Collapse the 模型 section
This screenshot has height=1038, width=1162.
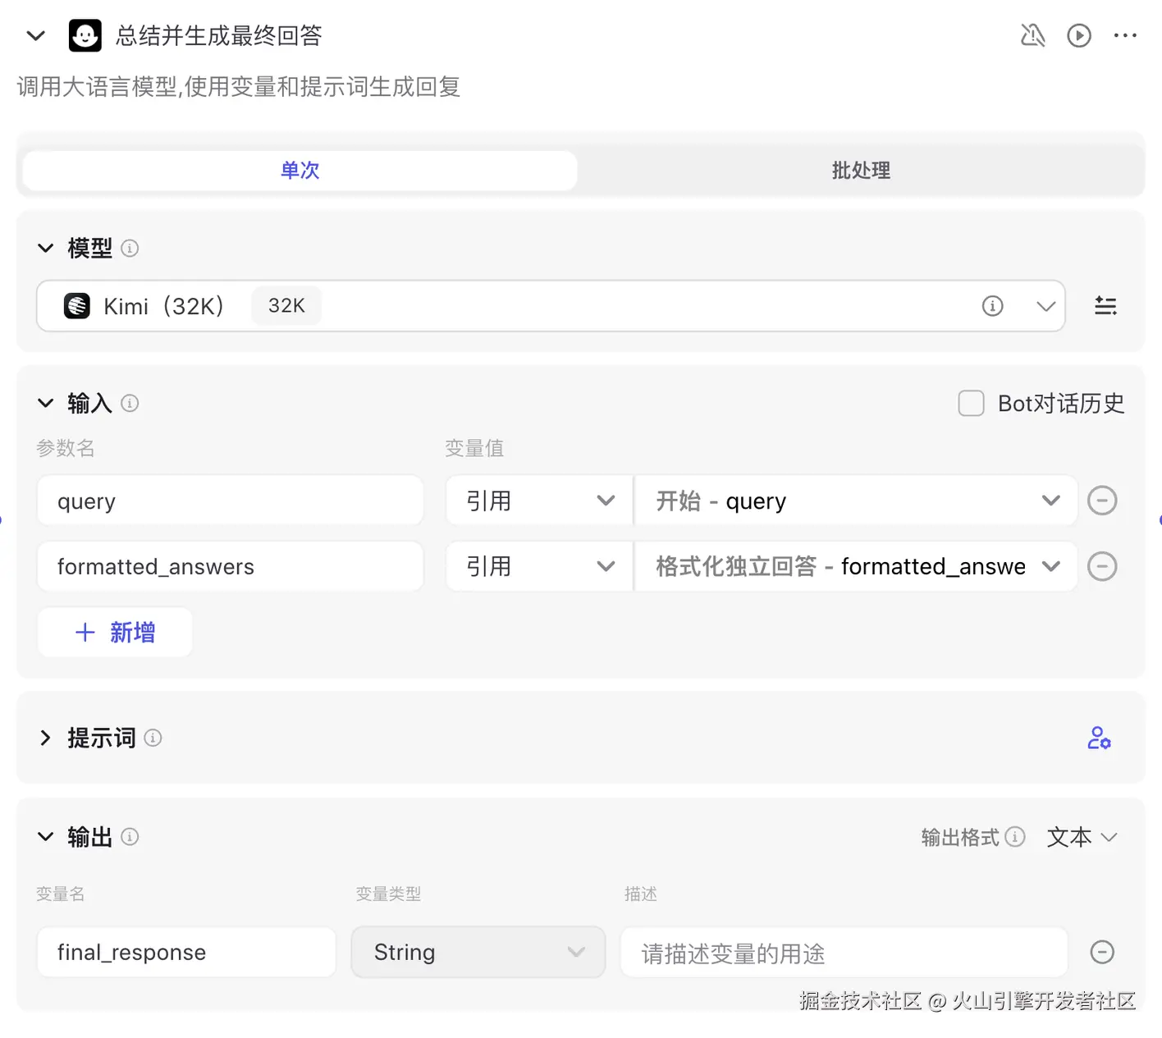46,248
